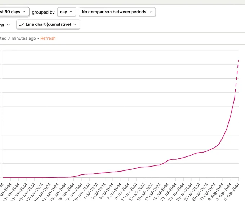Open 'No comparison between periods' dropdown
The height and width of the screenshot is (201, 245).
pos(117,12)
